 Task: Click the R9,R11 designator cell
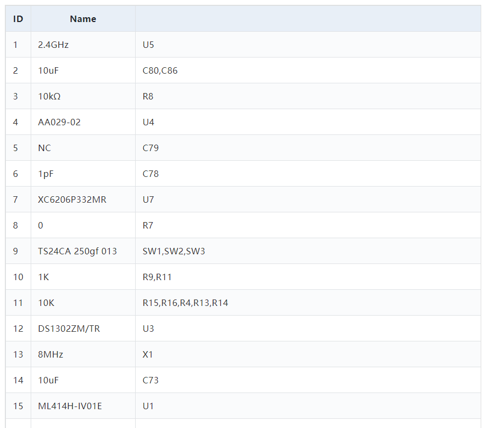point(308,277)
